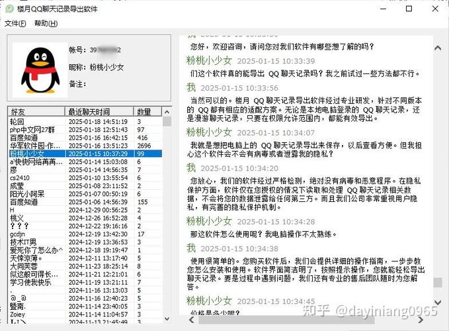Select highlighted 粉桃小少女 row
Image resolution: width=449 pixels, height=331 pixels.
point(85,154)
